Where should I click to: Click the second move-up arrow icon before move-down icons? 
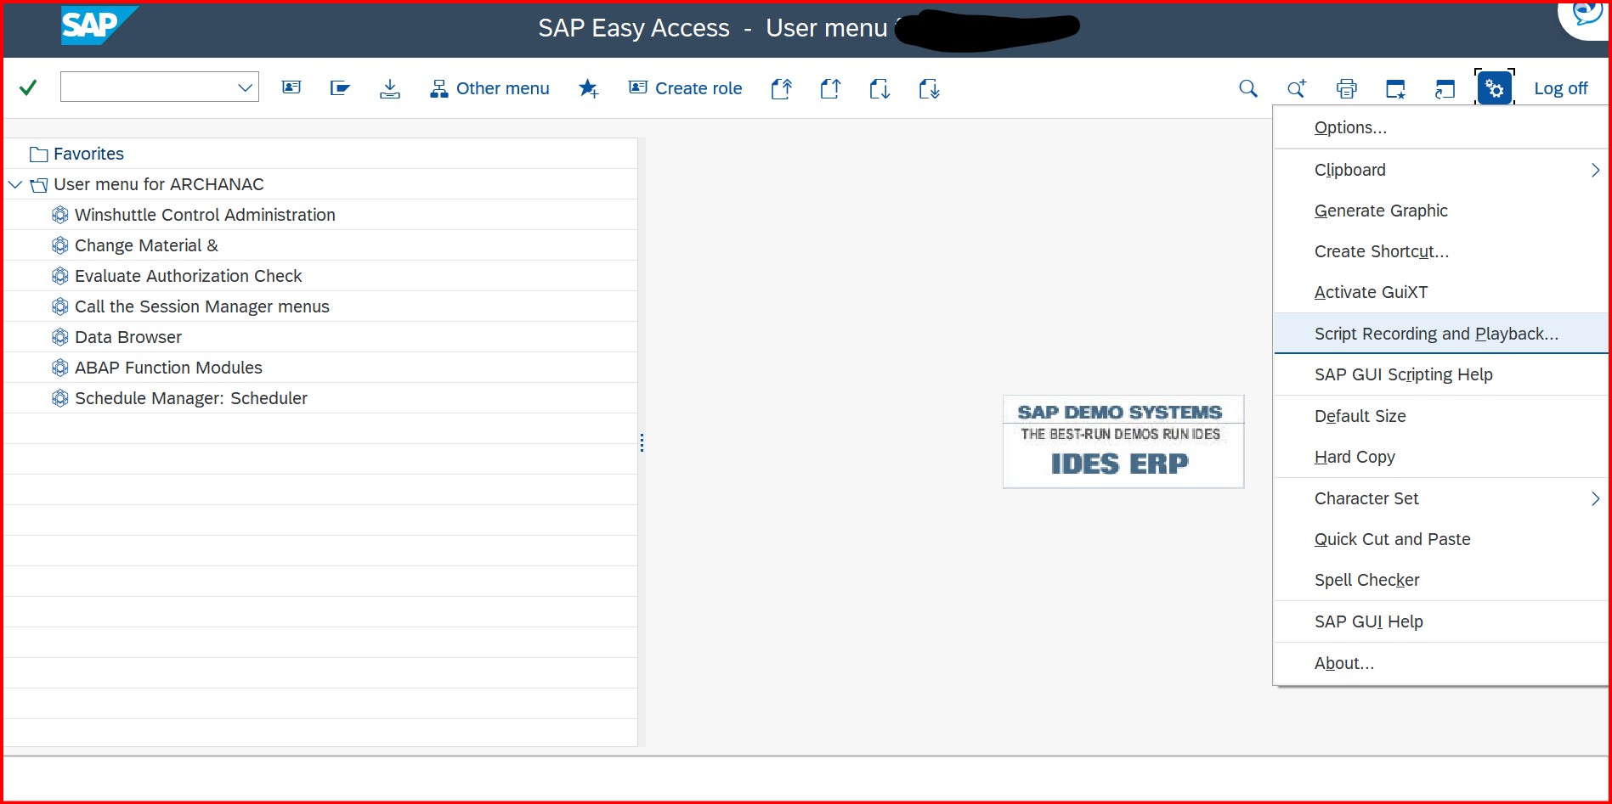[830, 88]
